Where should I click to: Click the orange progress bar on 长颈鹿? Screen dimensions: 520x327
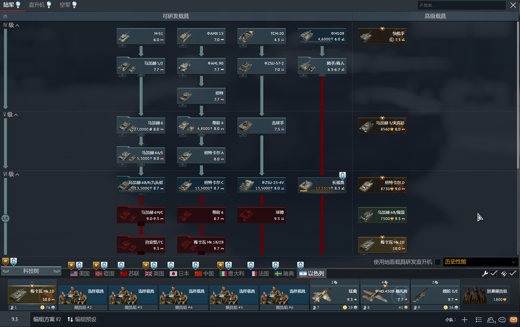[303, 191]
